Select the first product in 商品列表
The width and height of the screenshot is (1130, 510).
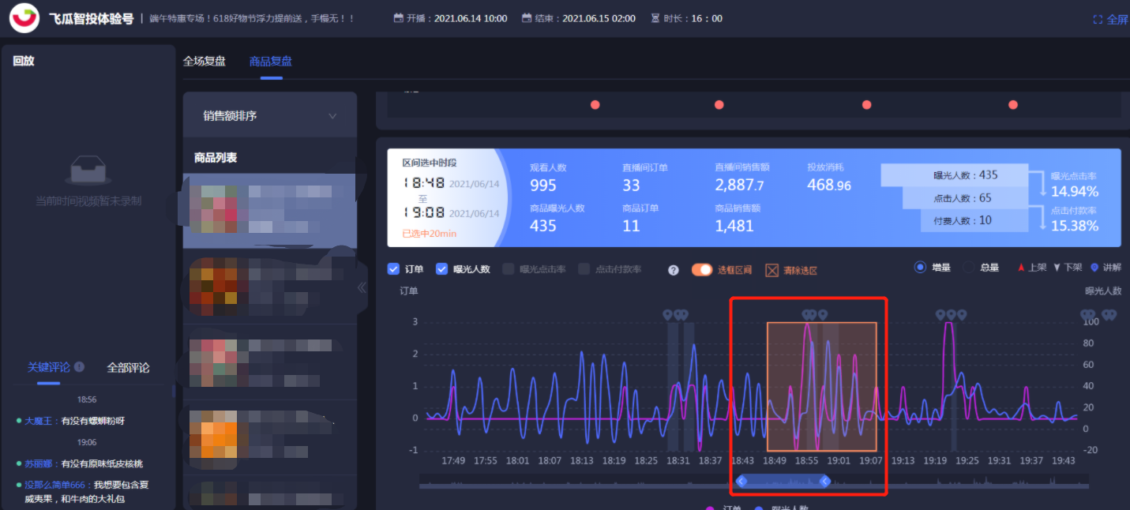click(269, 210)
